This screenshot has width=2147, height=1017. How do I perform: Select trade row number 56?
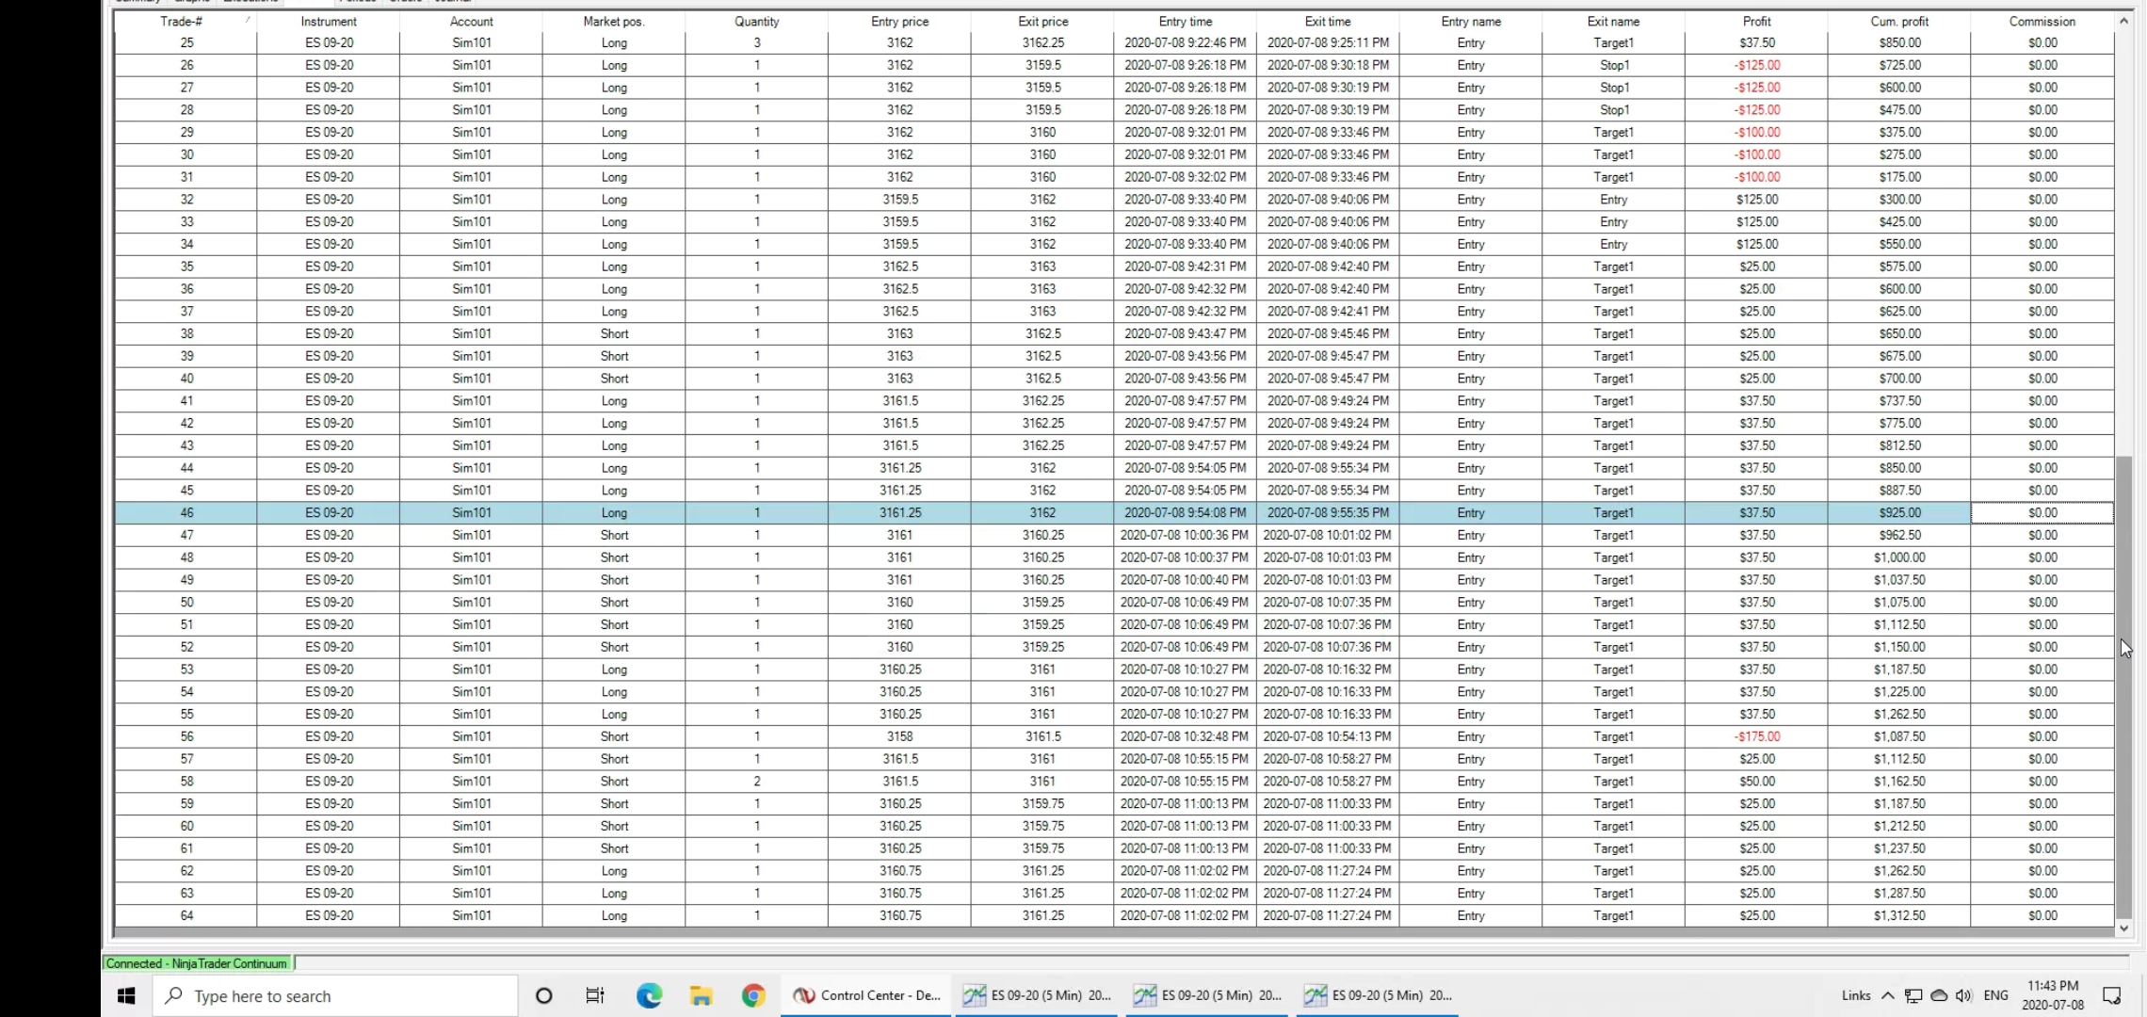(x=187, y=736)
